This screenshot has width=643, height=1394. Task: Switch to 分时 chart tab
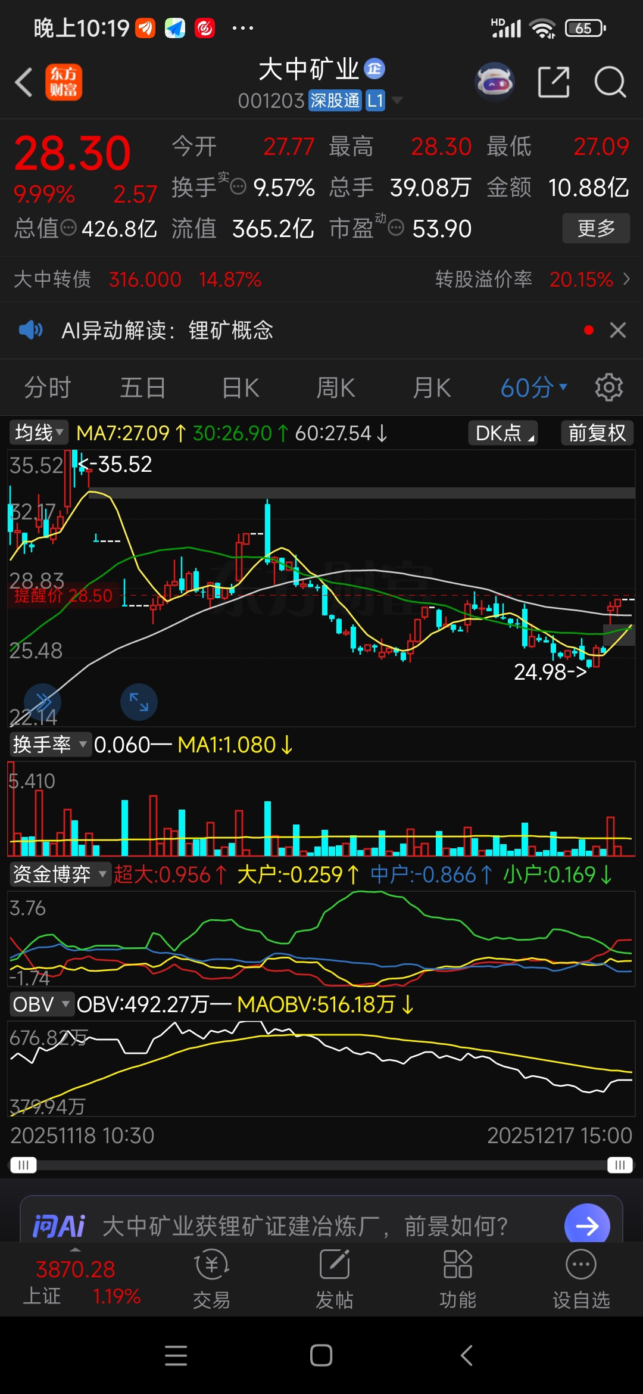point(48,388)
